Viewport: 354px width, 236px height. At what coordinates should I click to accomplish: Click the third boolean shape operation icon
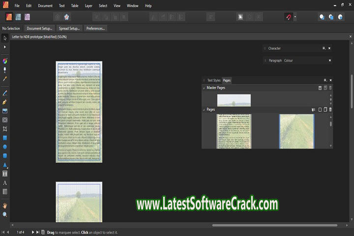(x=340, y=17)
